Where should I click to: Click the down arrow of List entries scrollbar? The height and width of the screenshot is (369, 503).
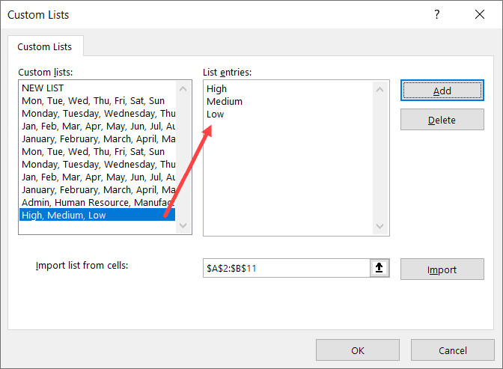[x=381, y=226]
